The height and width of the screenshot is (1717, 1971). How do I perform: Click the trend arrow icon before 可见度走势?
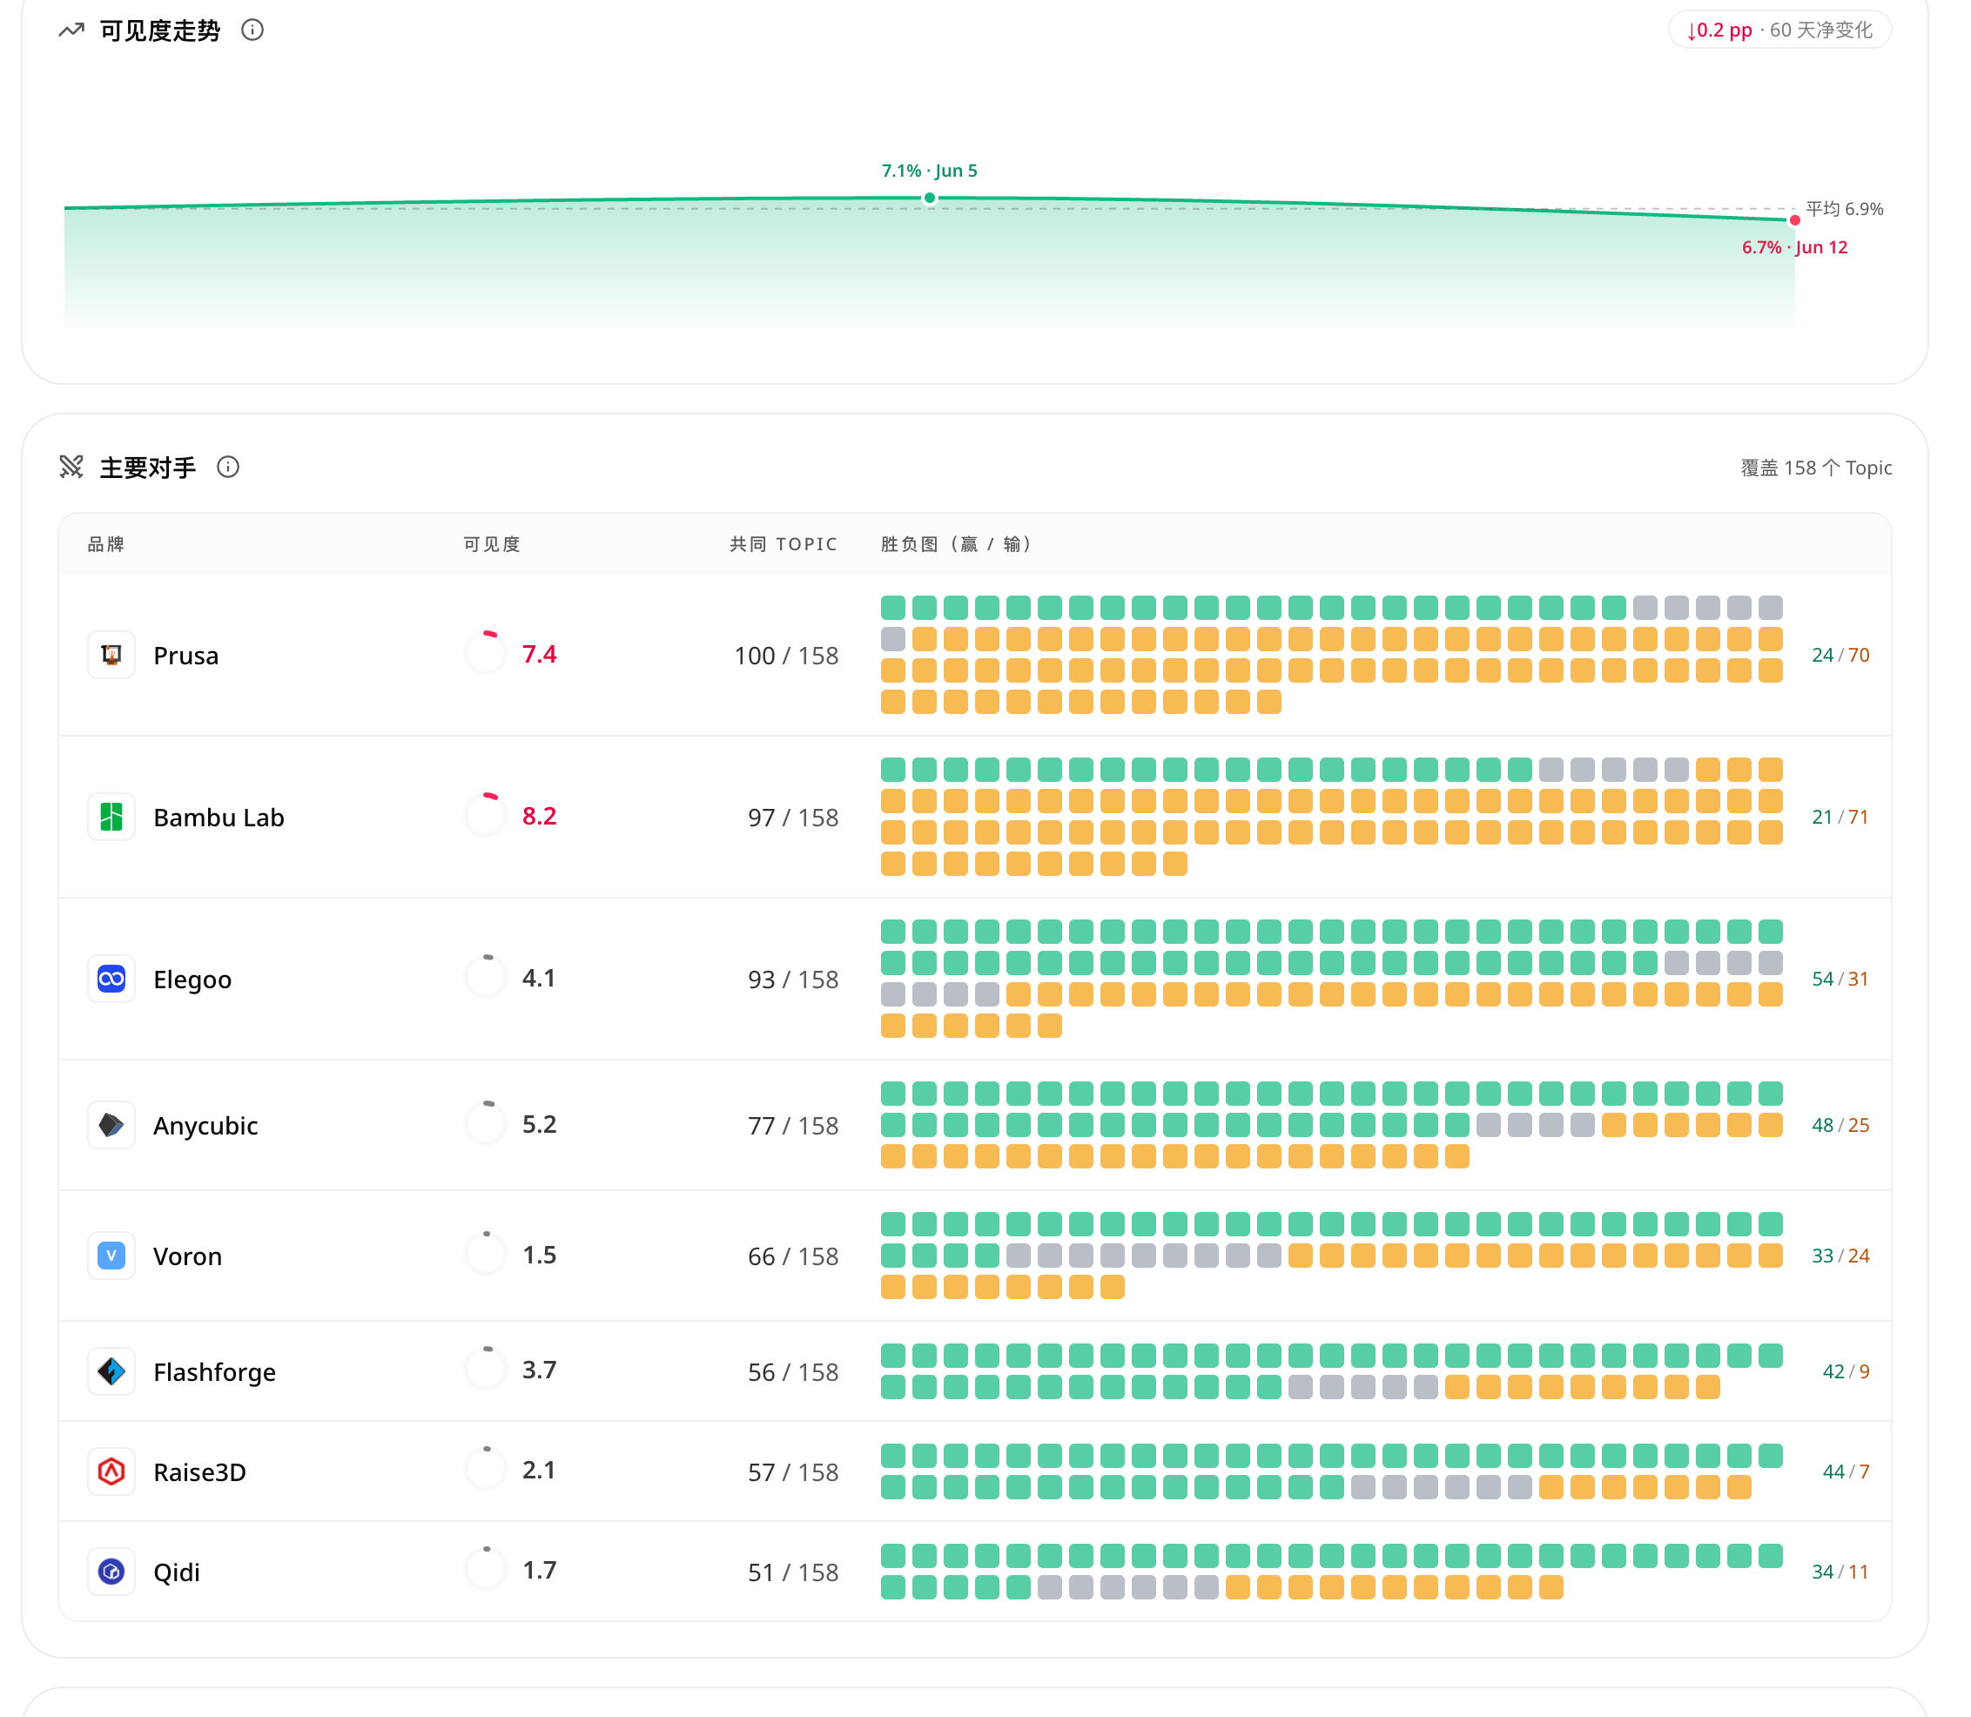tap(72, 30)
